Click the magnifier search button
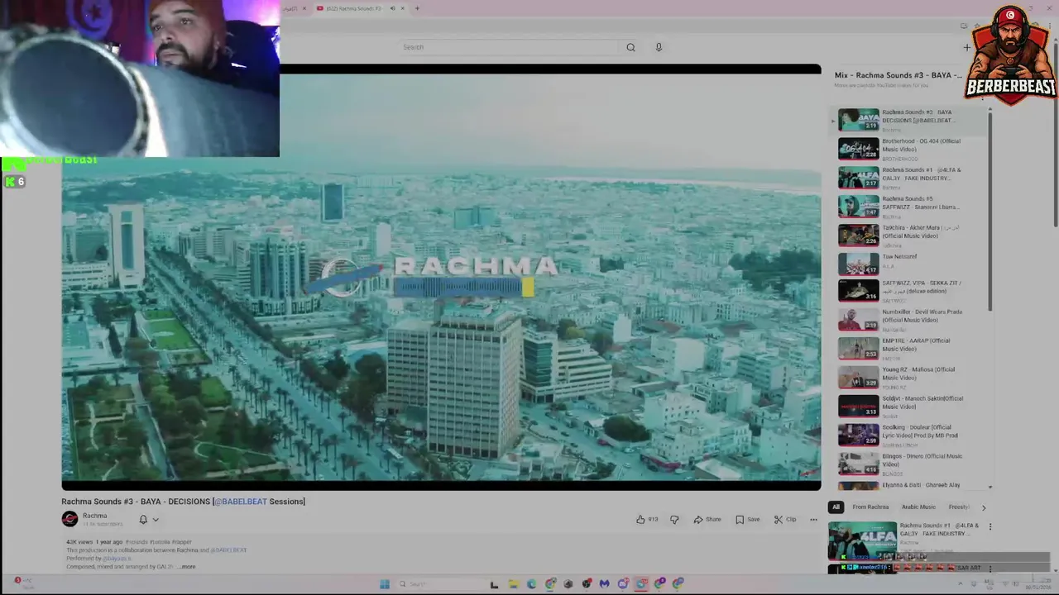The height and width of the screenshot is (595, 1059). pyautogui.click(x=630, y=47)
